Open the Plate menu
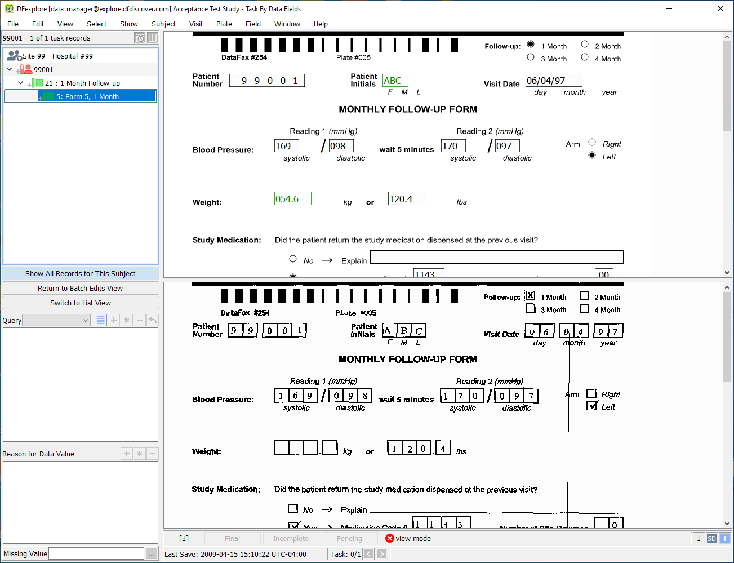734x563 pixels. coord(224,24)
